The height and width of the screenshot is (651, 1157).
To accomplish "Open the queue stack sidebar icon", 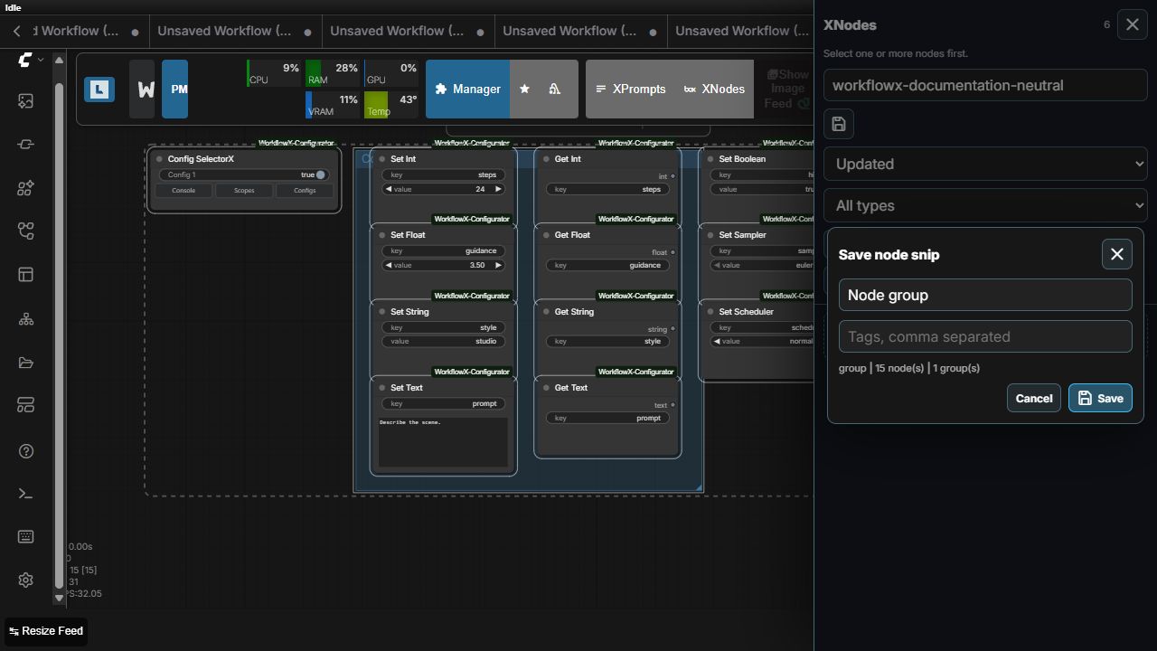I will click(26, 406).
